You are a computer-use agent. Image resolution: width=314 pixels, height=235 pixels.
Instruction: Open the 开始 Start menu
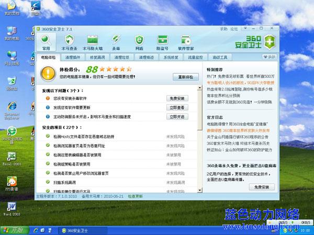tap(15, 230)
